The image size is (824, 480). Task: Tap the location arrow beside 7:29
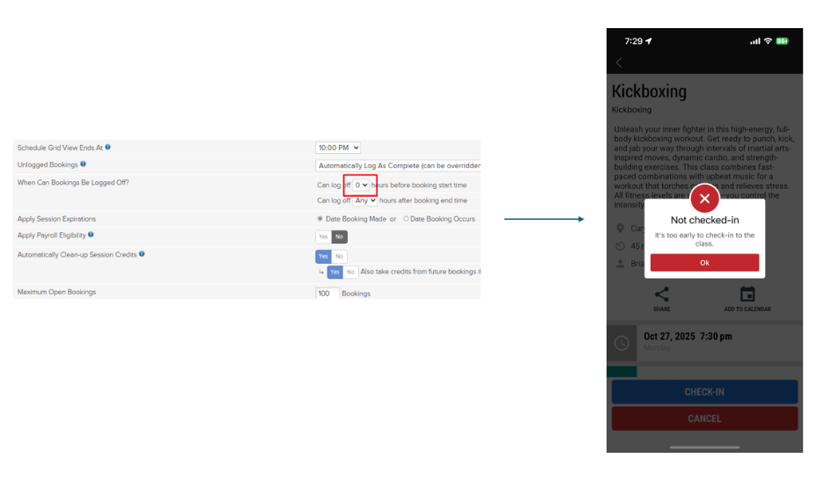[649, 41]
